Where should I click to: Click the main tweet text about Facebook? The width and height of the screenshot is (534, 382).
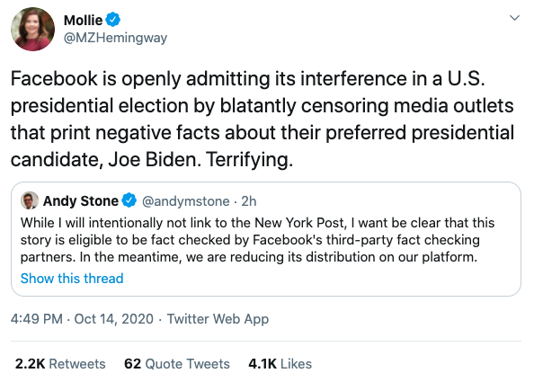(x=263, y=120)
